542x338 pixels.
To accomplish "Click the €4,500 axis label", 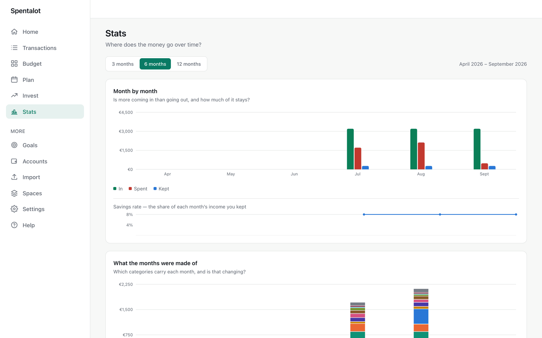I will [x=126, y=112].
